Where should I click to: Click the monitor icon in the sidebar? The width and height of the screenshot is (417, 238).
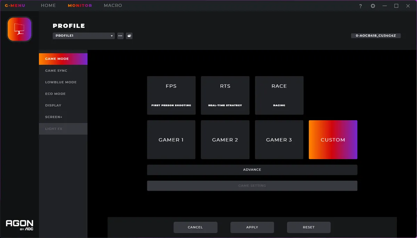click(19, 30)
